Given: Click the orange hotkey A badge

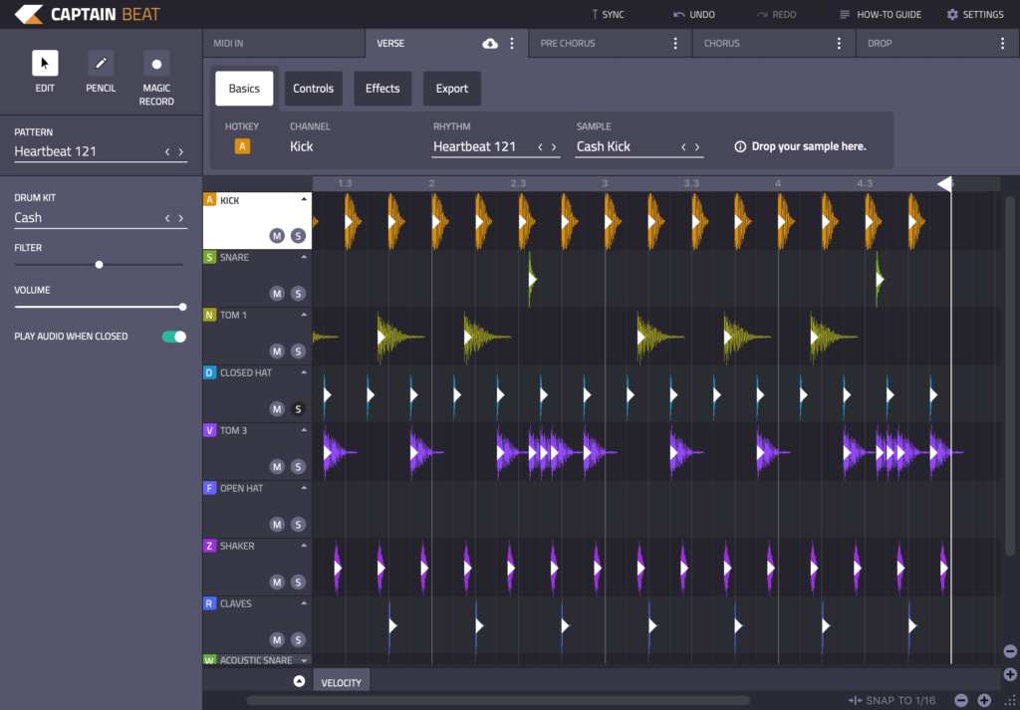Looking at the screenshot, I should tap(242, 146).
